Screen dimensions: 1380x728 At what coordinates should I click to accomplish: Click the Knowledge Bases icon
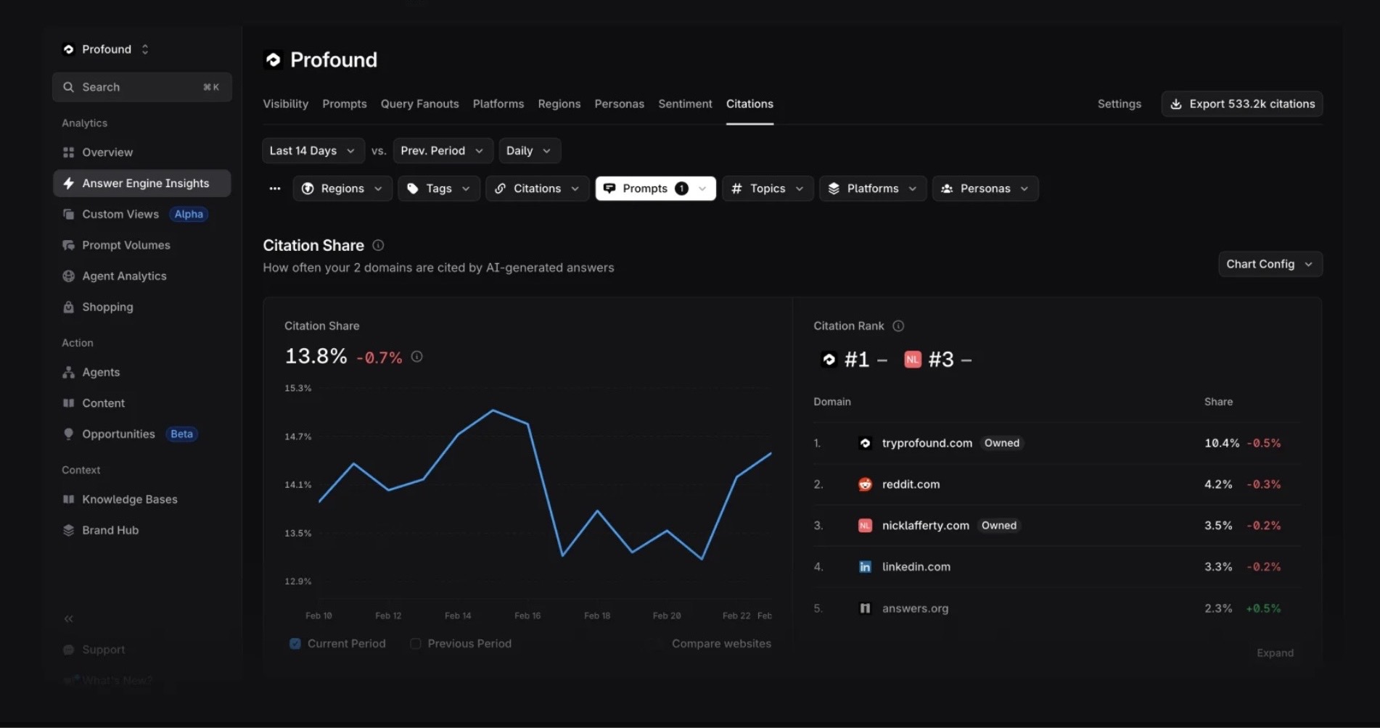point(68,500)
